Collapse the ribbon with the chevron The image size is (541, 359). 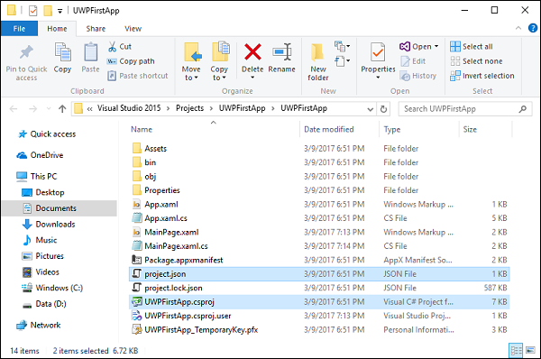click(518, 28)
